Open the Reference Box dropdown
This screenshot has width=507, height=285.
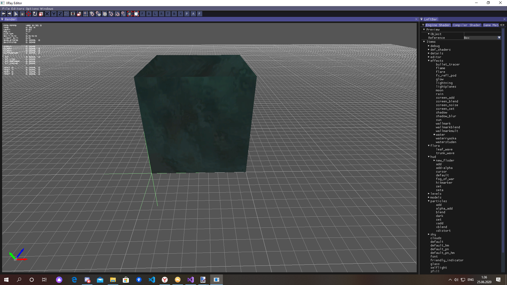[x=499, y=38]
